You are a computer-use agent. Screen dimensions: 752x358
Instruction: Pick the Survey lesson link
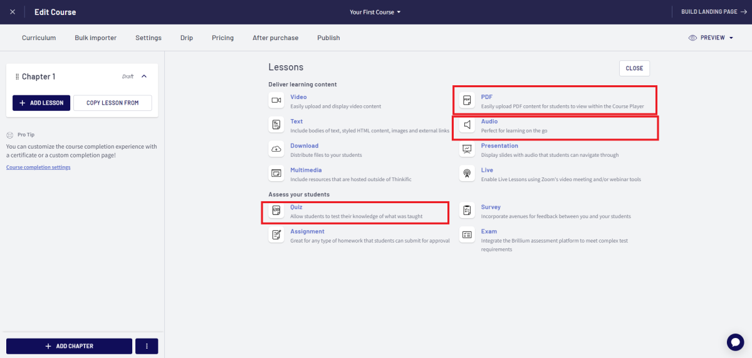click(491, 207)
